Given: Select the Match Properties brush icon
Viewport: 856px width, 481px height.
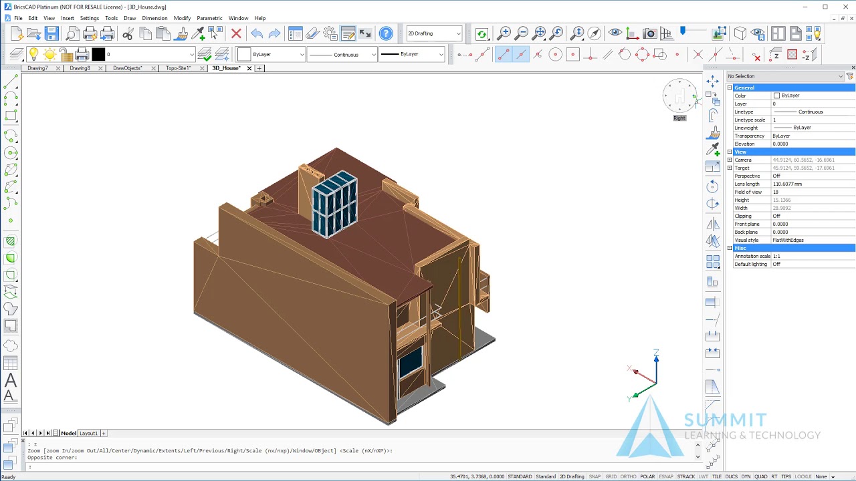Looking at the screenshot, I should click(x=181, y=33).
